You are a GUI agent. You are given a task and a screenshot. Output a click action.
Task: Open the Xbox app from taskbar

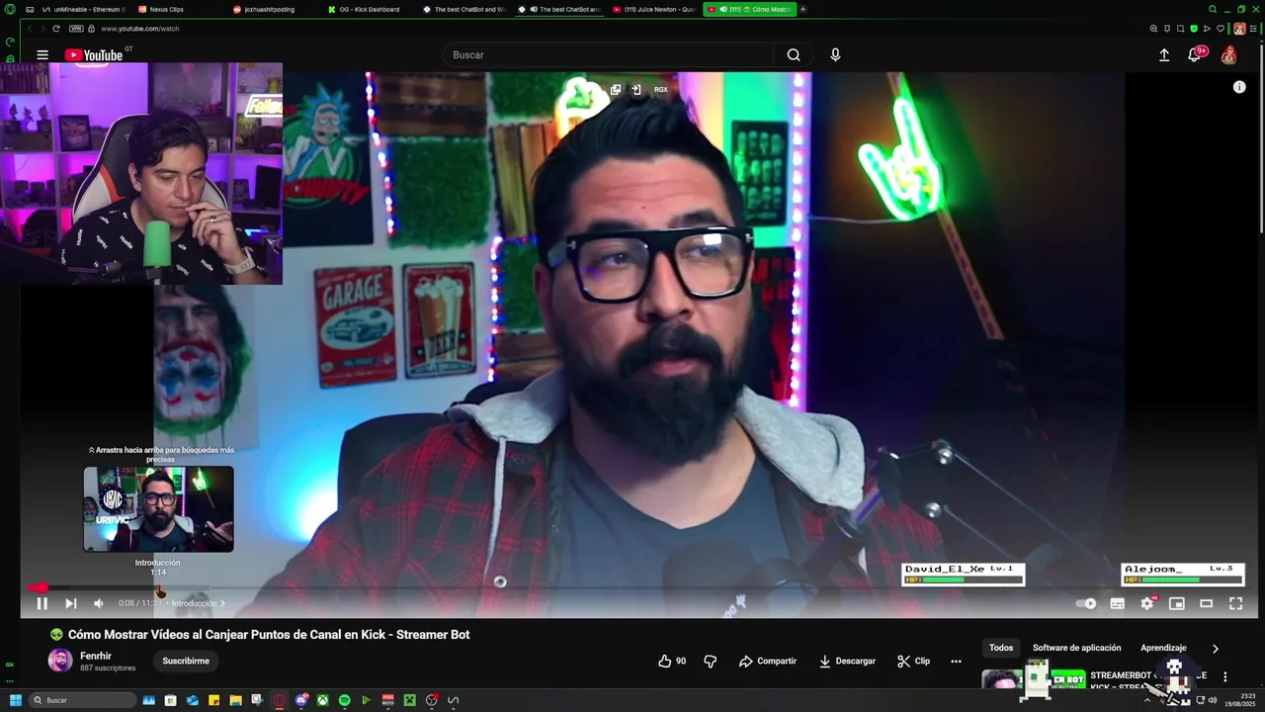323,700
